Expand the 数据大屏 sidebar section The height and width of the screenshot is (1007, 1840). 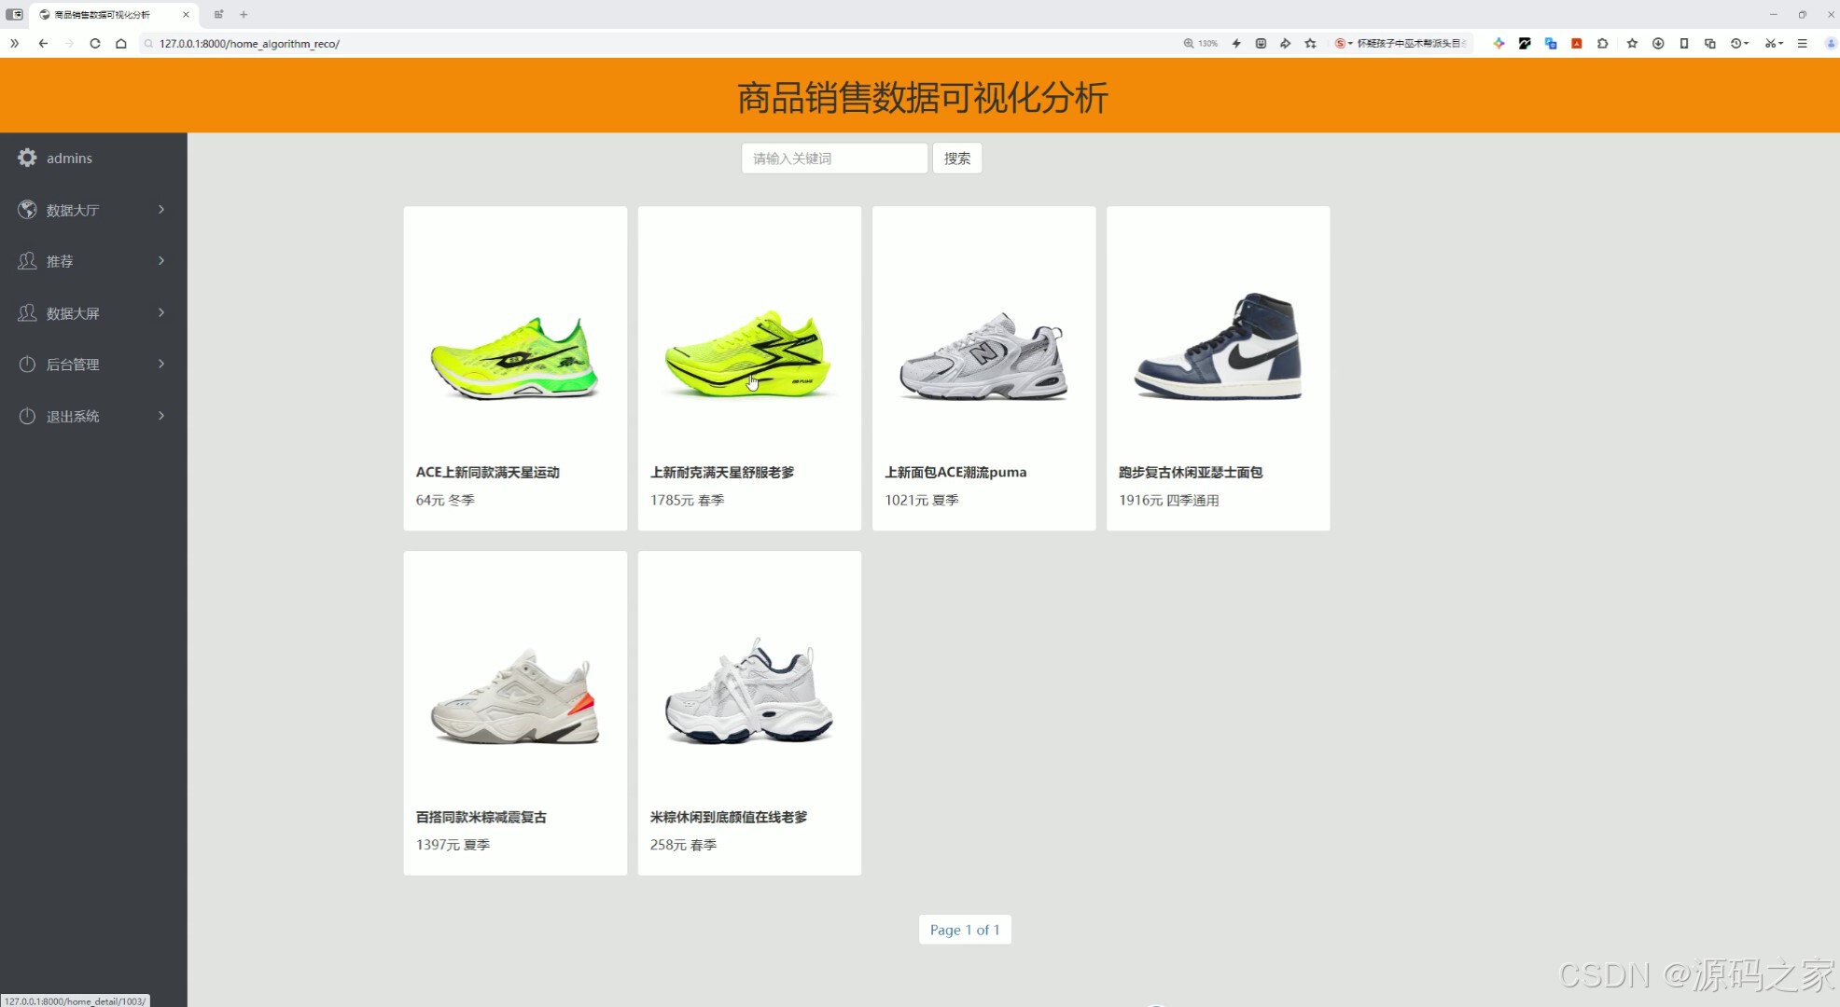click(161, 312)
